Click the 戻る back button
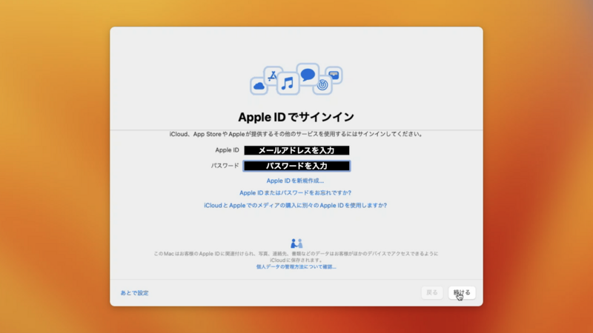Image resolution: width=593 pixels, height=333 pixels. click(x=432, y=292)
